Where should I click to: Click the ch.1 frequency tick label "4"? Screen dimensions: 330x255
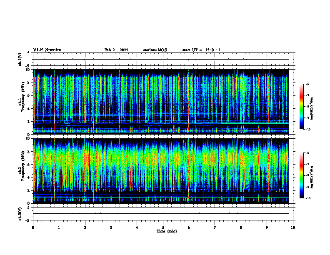coord(29,109)
